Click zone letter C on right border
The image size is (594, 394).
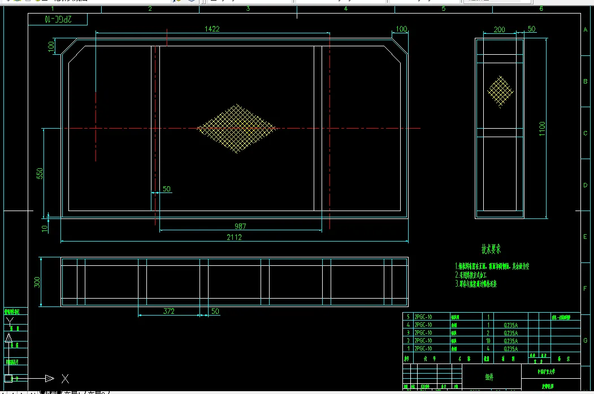tap(586, 133)
